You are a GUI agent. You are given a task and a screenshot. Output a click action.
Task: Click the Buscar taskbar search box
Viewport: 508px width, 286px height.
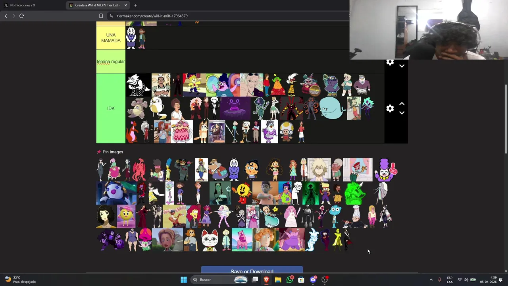coord(220,280)
